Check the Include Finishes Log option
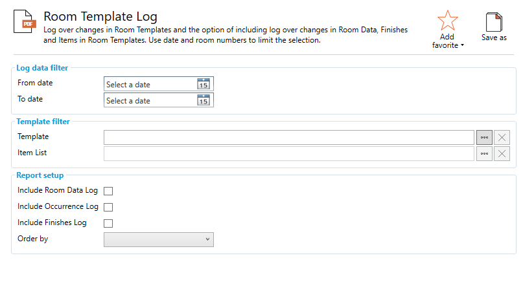The image size is (523, 282). tap(108, 223)
